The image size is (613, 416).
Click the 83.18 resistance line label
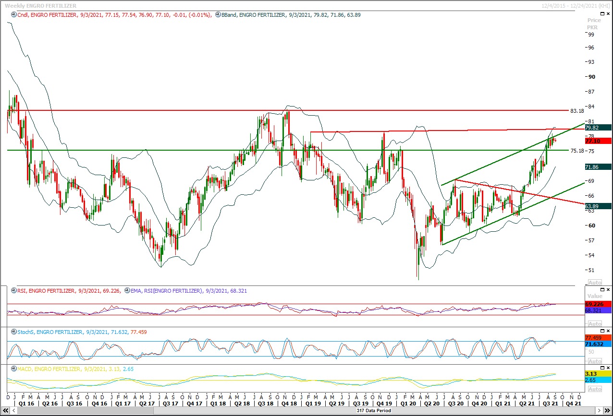[x=576, y=111]
